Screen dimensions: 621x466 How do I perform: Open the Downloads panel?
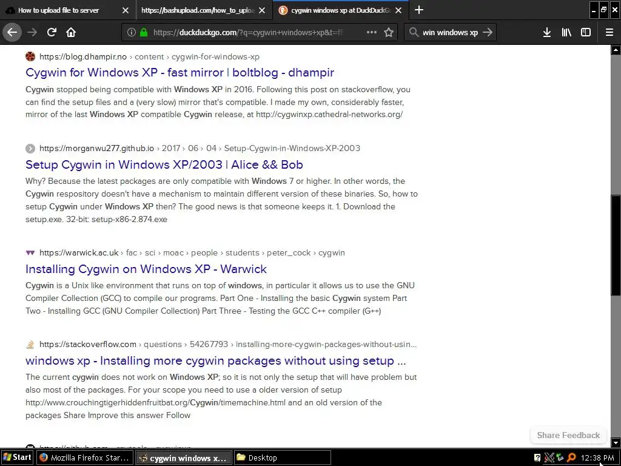(x=547, y=32)
